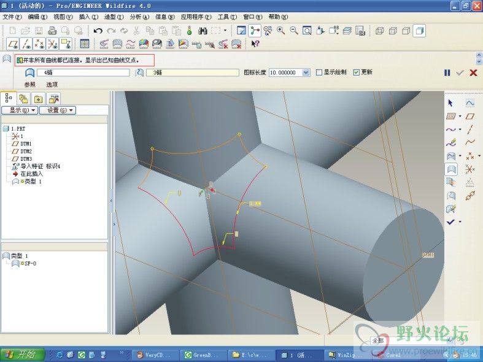The image size is (483, 362).
Task: Click the active Surface tool in right toolbar
Action: 451,169
